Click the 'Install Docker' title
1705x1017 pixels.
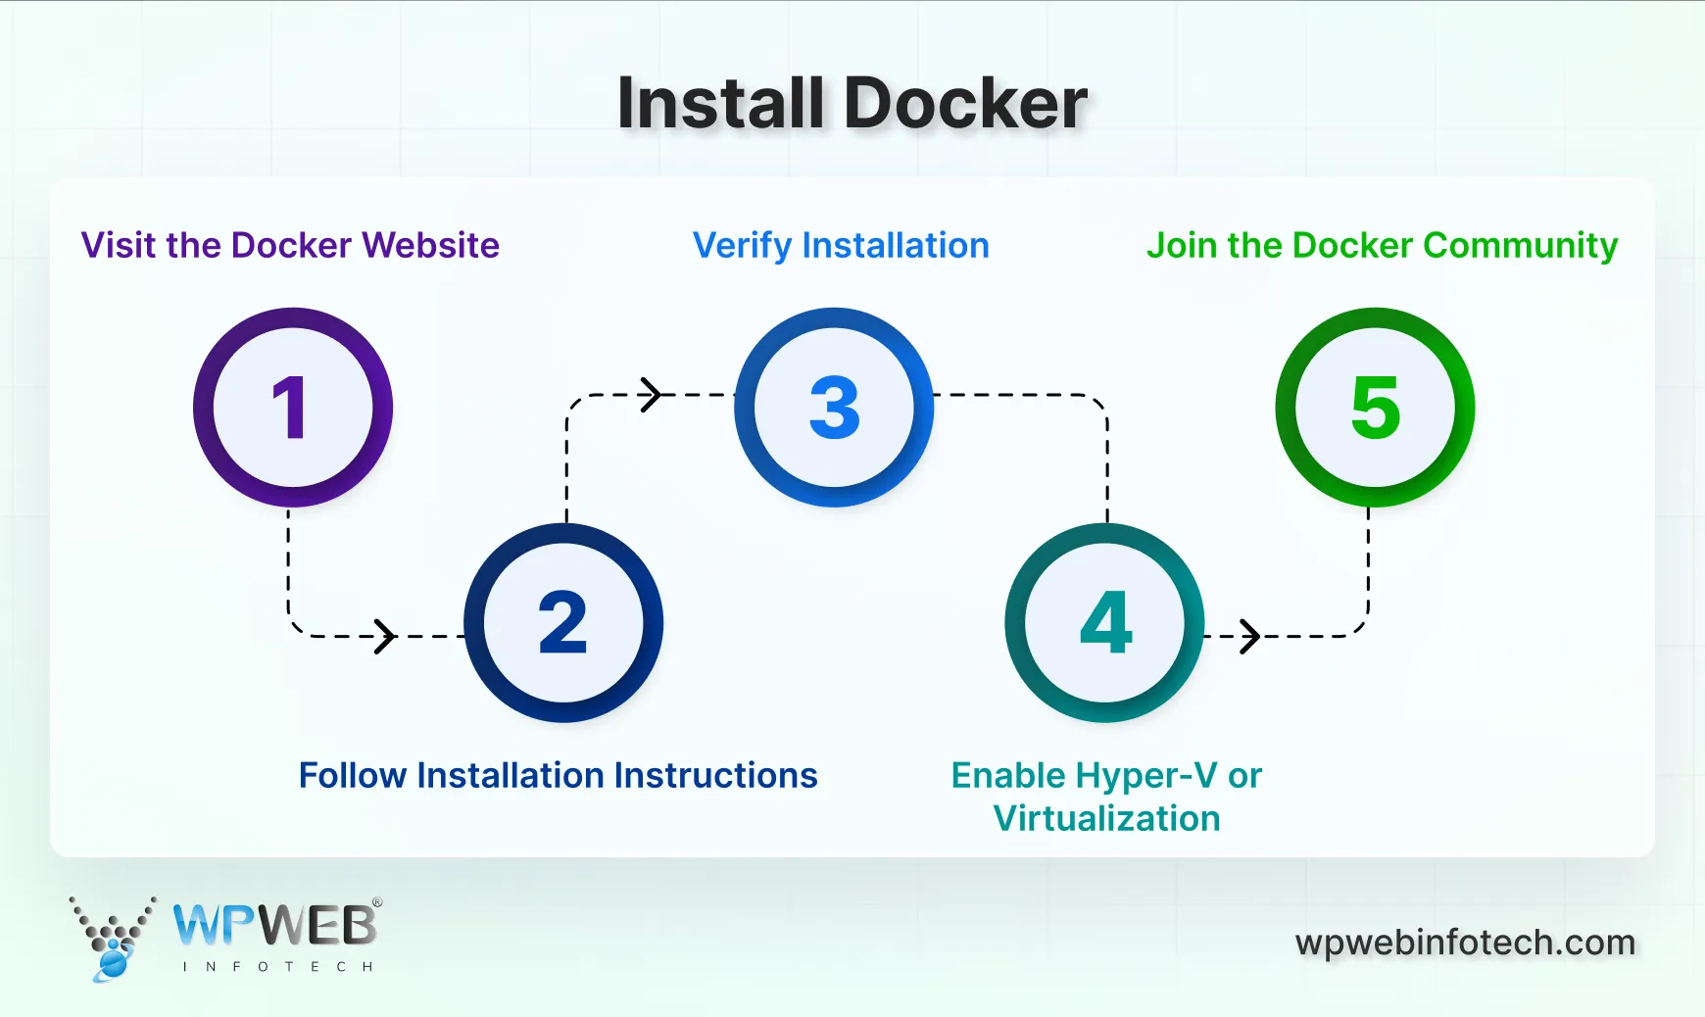point(852,102)
